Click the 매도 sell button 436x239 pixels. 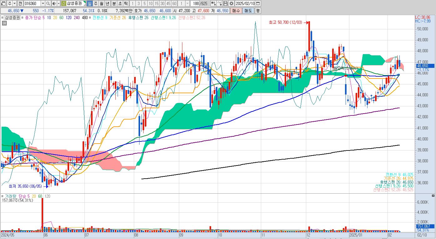(248, 10)
